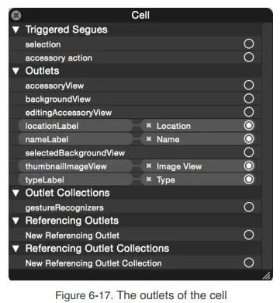Collapse the Triggered Segues section

[x=16, y=30]
